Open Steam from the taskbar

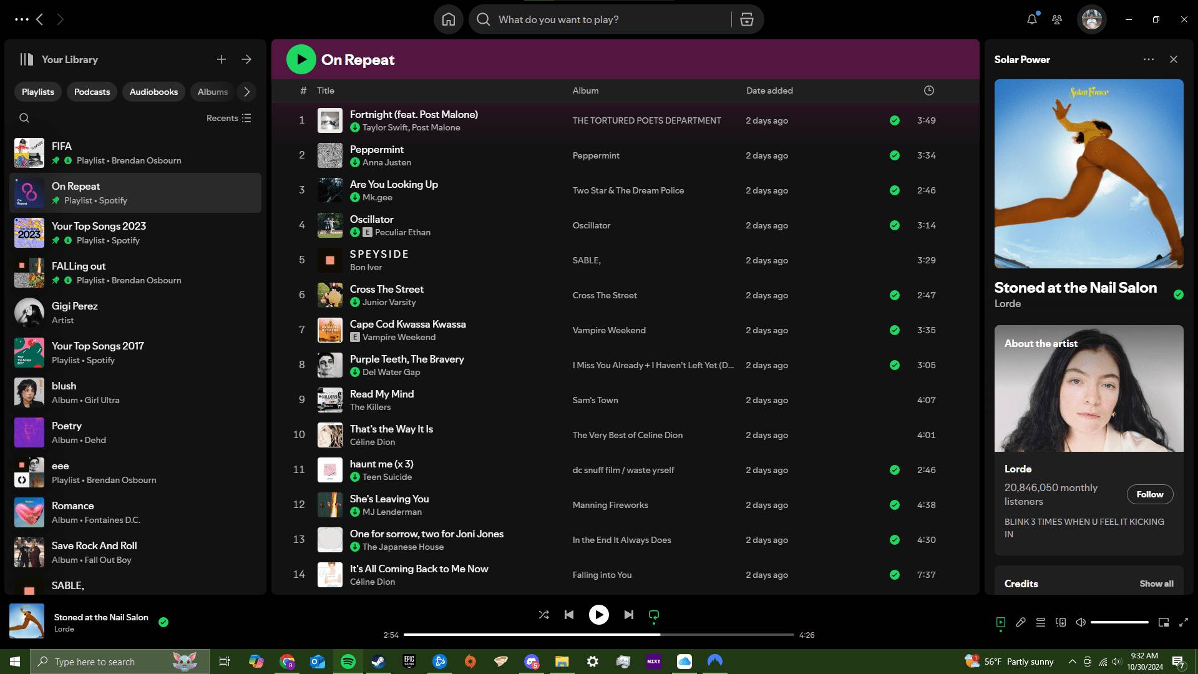[378, 662]
